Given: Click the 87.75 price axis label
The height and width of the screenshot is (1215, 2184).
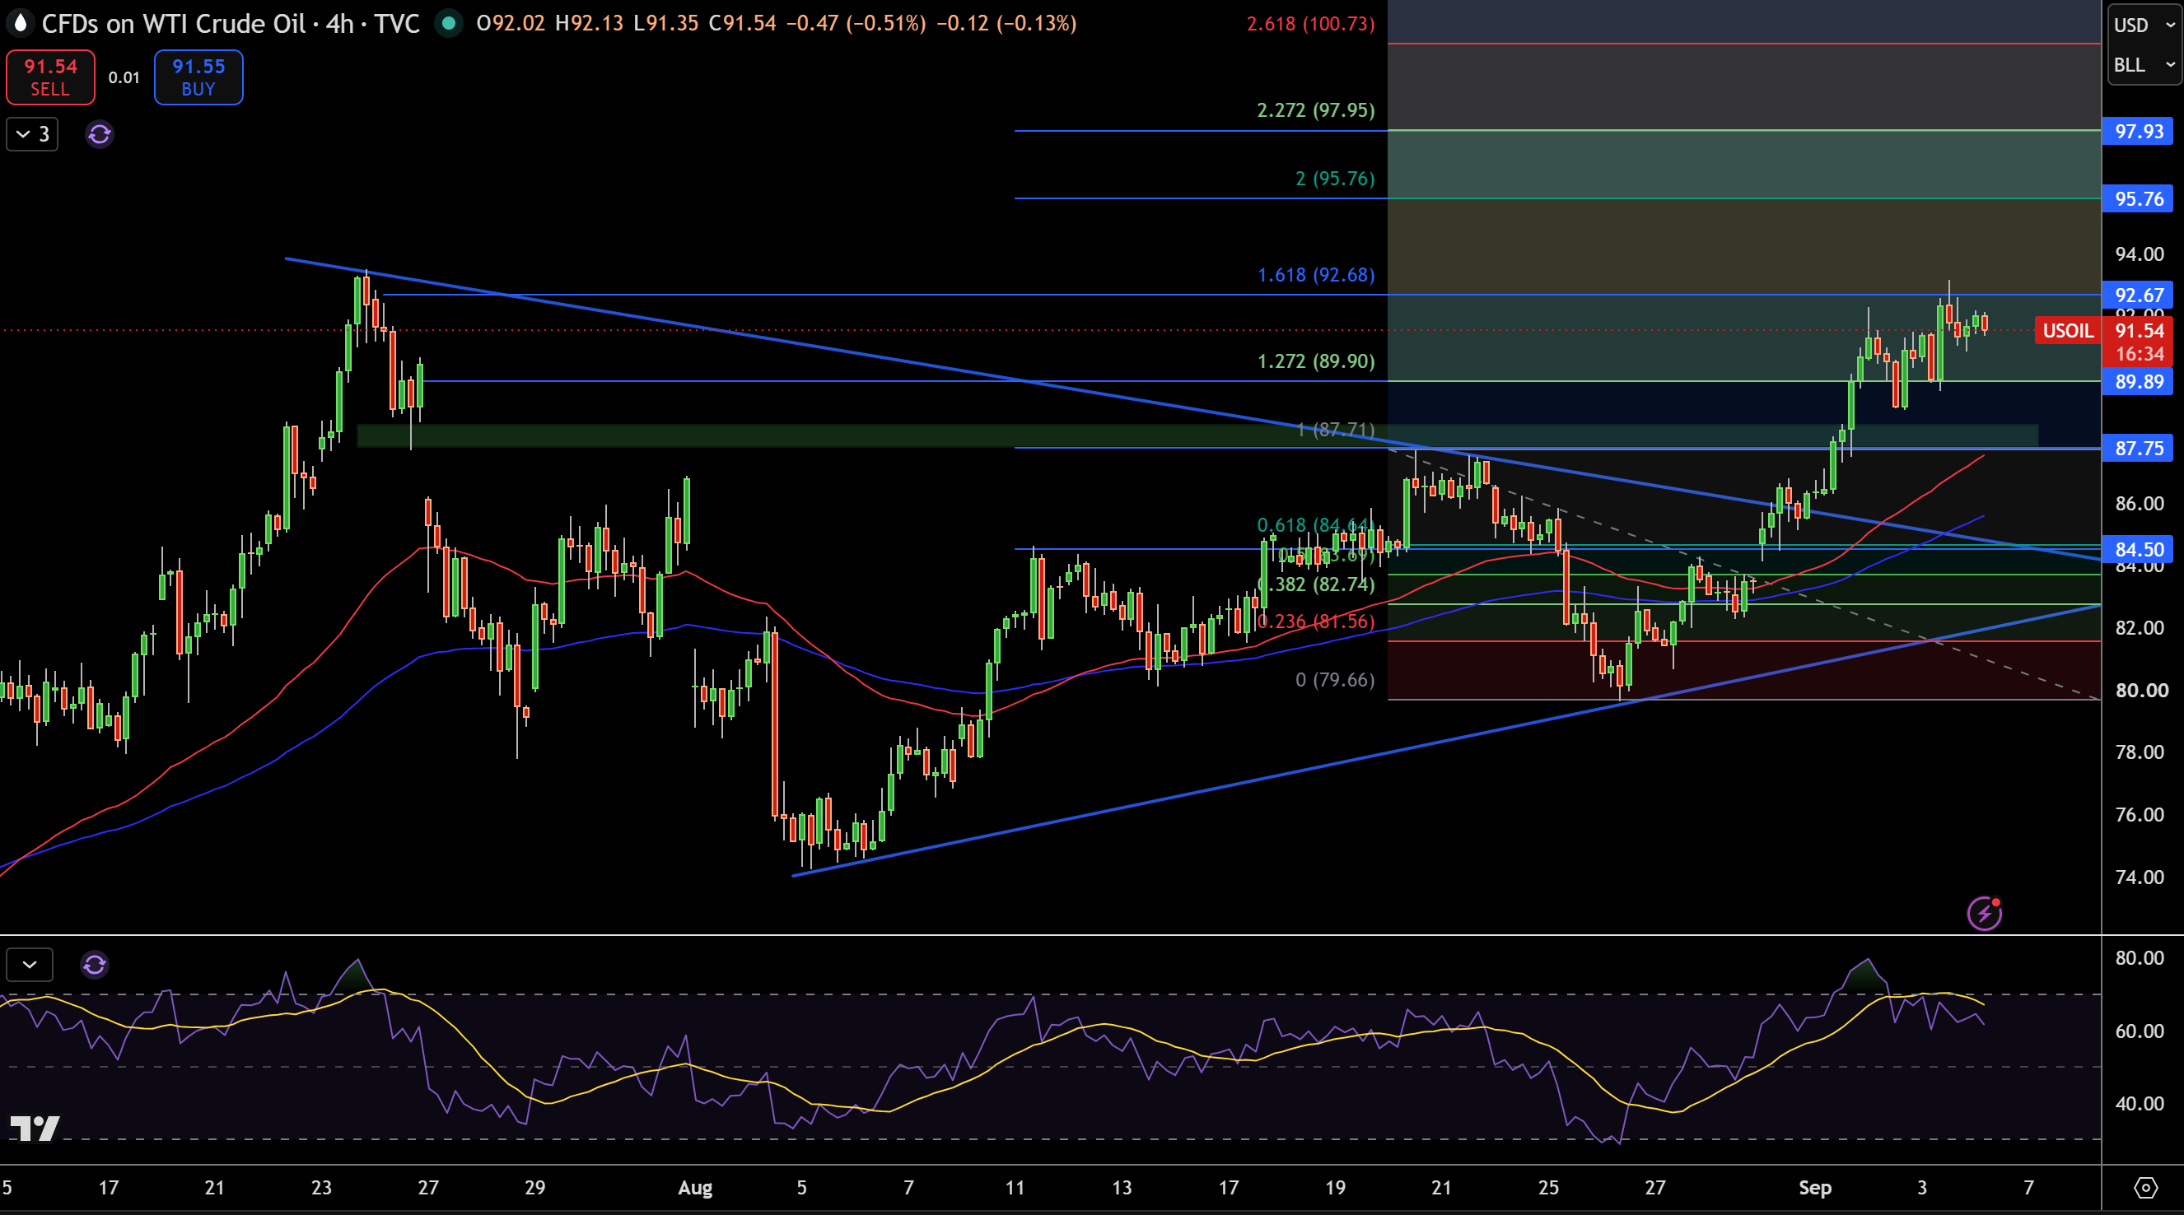Looking at the screenshot, I should pos(2138,448).
